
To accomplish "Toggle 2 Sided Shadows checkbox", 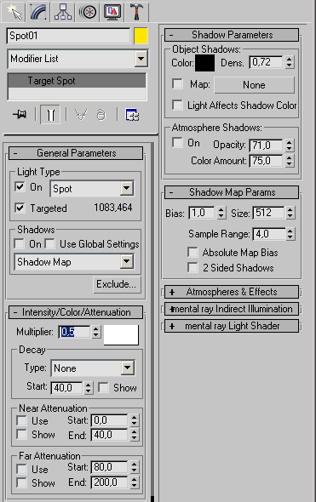I will tap(192, 267).
